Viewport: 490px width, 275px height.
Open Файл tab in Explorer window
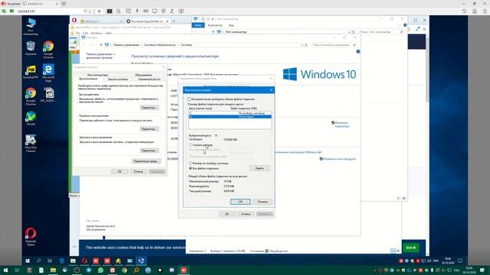198,25
